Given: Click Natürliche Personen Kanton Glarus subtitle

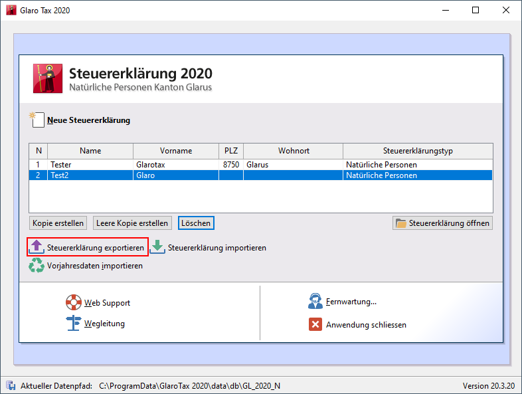Looking at the screenshot, I should click(x=141, y=87).
